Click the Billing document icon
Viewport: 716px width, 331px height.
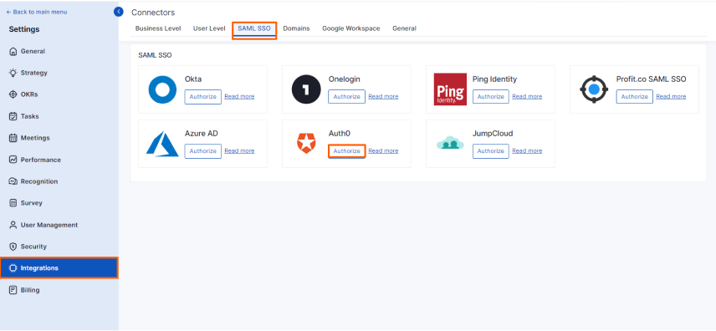point(13,290)
